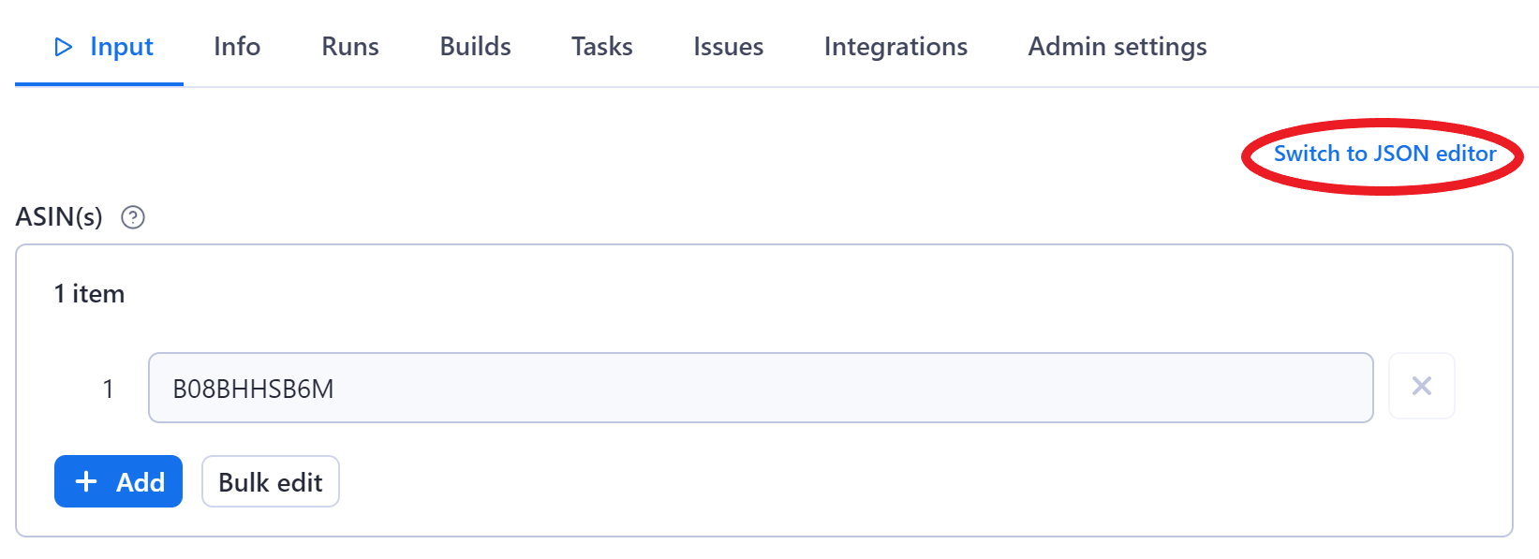This screenshot has width=1539, height=559.
Task: Click the ASIN(s) help question mark icon
Action: tap(133, 217)
